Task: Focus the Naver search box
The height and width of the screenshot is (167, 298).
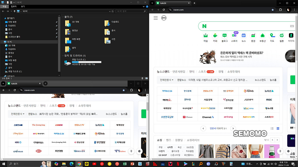Action: click(x=247, y=26)
